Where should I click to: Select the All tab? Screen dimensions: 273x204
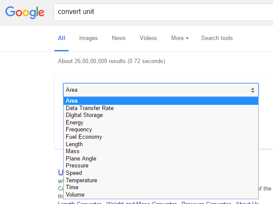click(x=61, y=38)
